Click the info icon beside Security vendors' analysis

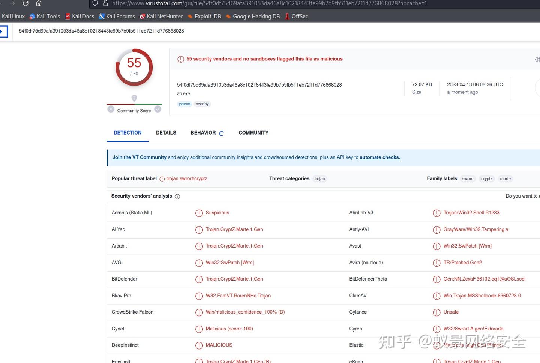point(177,196)
